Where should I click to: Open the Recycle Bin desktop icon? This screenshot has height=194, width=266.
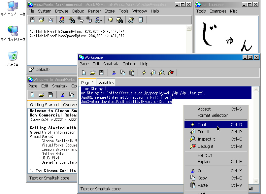pos(13,59)
